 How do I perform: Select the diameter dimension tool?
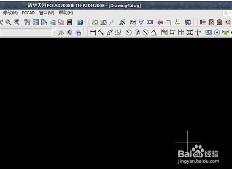[x=146, y=32]
